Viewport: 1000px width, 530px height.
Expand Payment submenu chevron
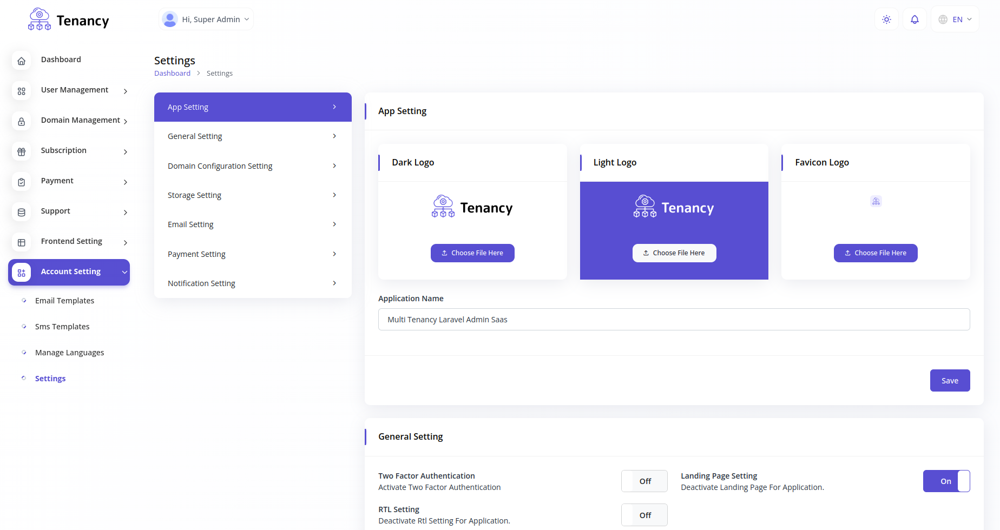126,182
